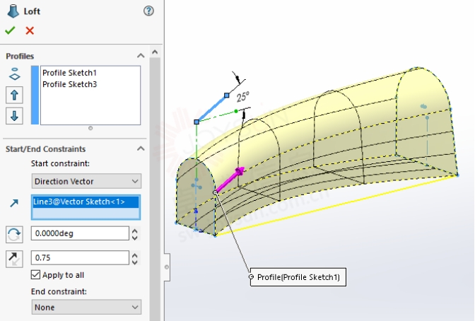Click the panel splitter collapse handle
475x321 pixels.
(x=167, y=267)
